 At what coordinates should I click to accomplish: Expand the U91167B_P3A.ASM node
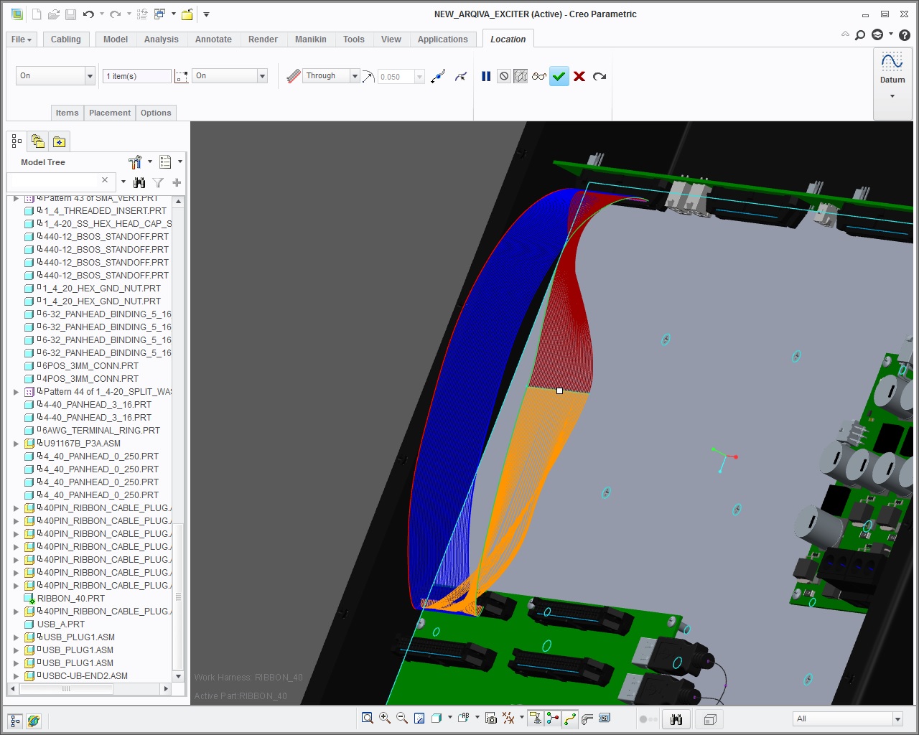coord(16,444)
